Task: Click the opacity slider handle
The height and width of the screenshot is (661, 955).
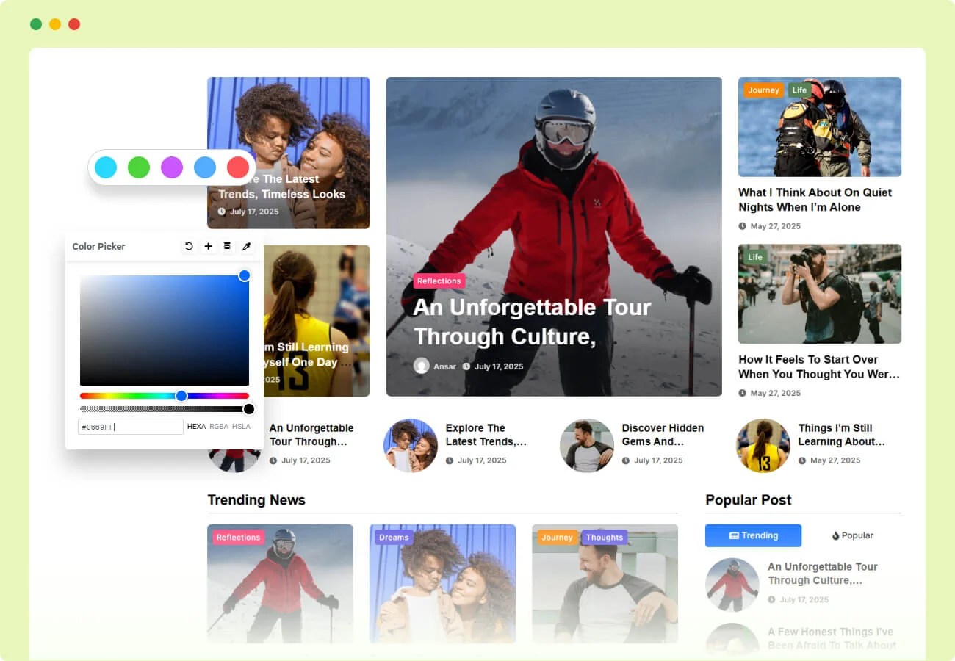Action: click(249, 409)
